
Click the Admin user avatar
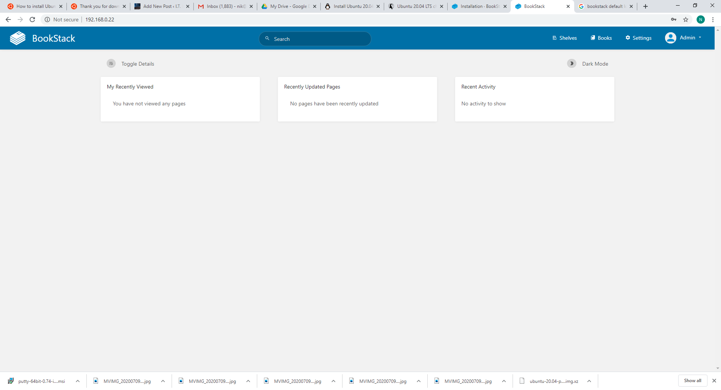(670, 38)
